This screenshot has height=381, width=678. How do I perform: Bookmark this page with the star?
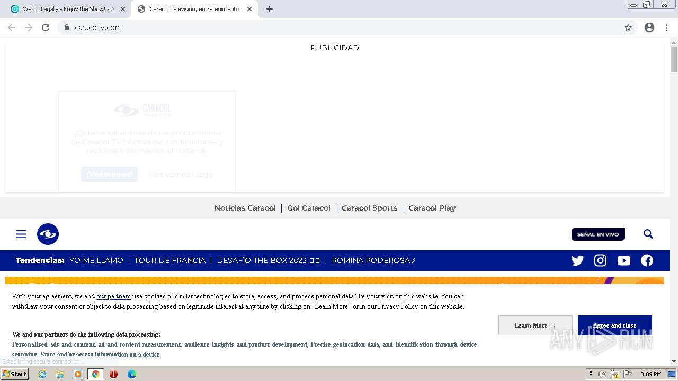628,28
